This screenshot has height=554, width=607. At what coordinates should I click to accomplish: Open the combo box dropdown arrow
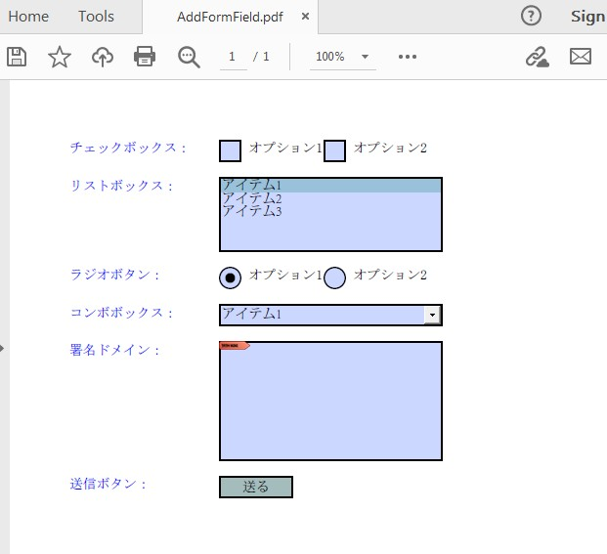click(432, 315)
